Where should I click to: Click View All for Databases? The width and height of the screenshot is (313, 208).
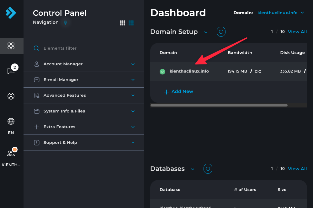(x=297, y=169)
